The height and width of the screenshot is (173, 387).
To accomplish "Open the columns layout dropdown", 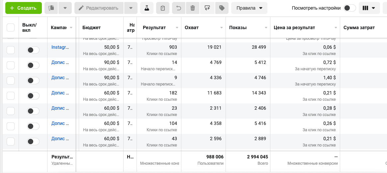I will 369,8.
